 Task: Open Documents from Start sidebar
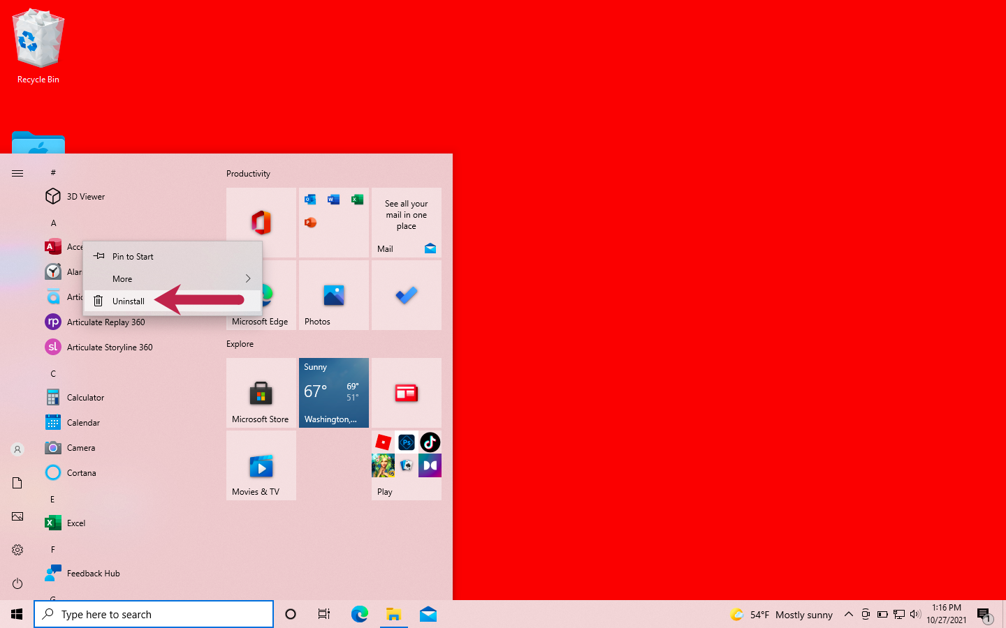point(17,483)
